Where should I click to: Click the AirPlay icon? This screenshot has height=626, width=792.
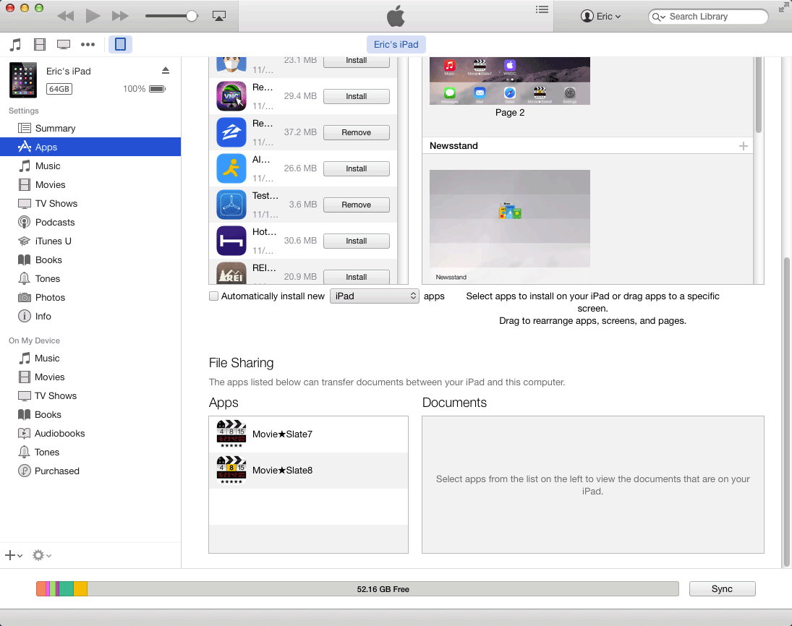219,16
